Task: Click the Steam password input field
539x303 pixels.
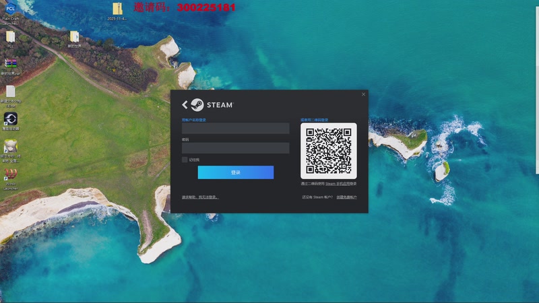Action: (235, 147)
